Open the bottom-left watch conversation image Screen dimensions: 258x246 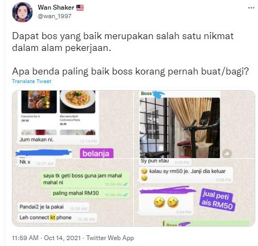[73, 192]
